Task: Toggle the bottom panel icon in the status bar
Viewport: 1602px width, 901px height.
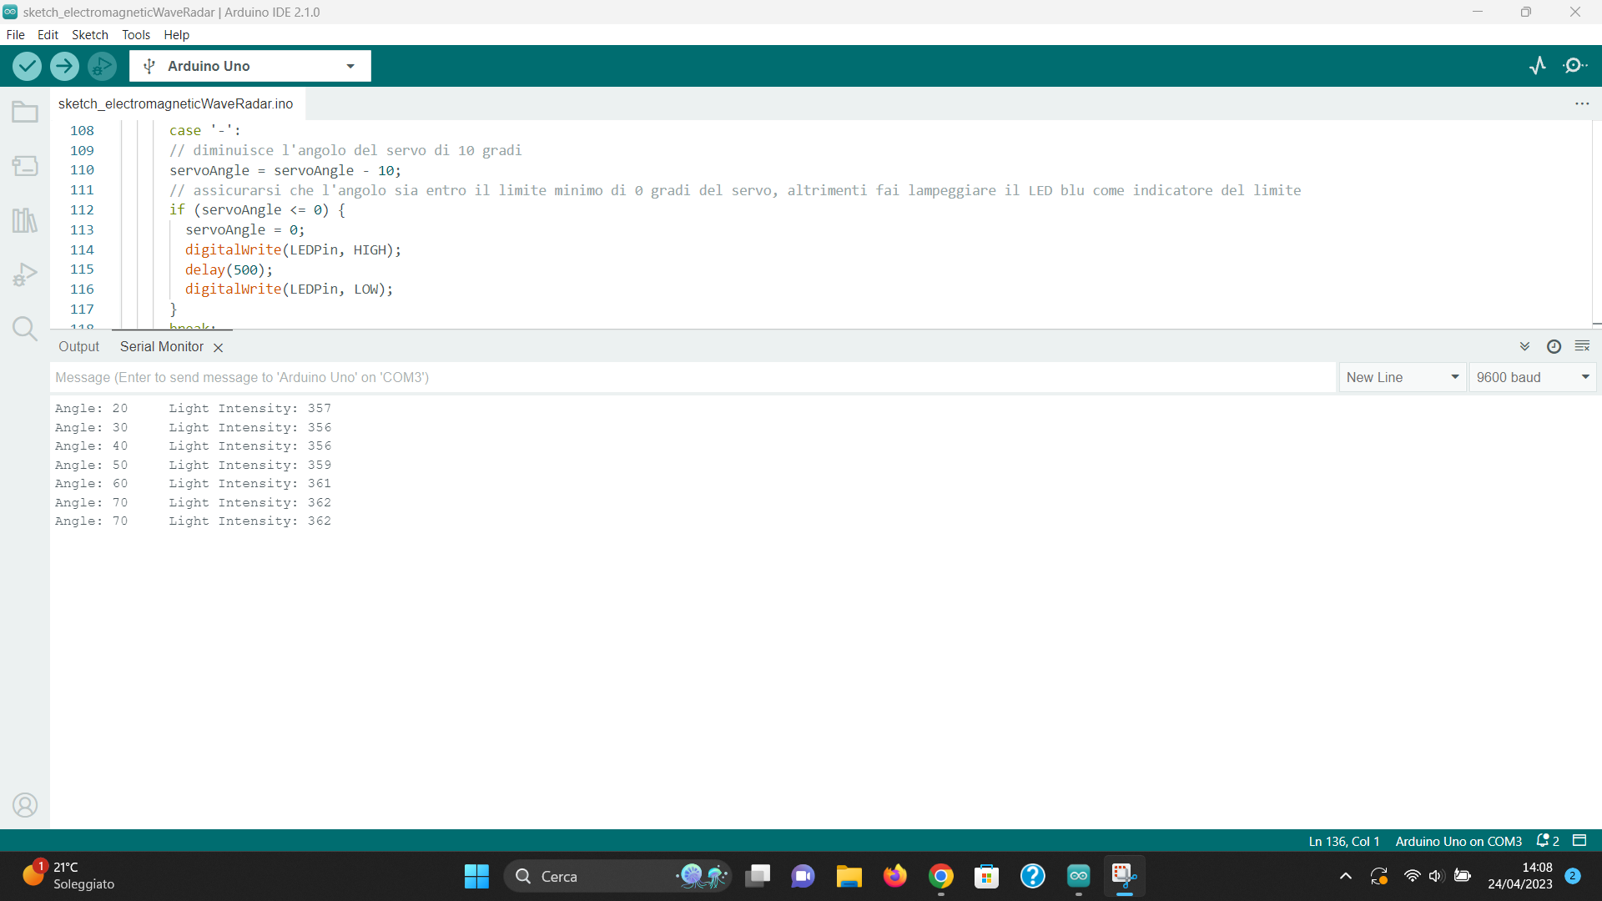Action: tap(1579, 841)
